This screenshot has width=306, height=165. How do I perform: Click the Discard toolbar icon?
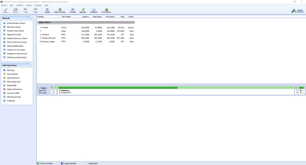[x=15, y=10]
